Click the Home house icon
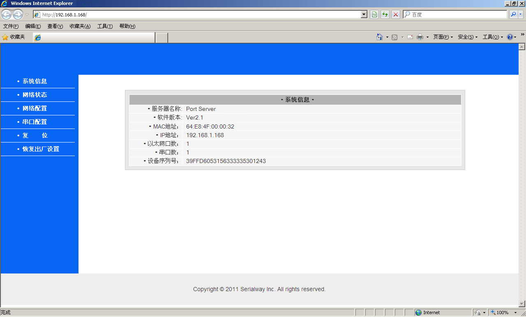 pos(380,37)
